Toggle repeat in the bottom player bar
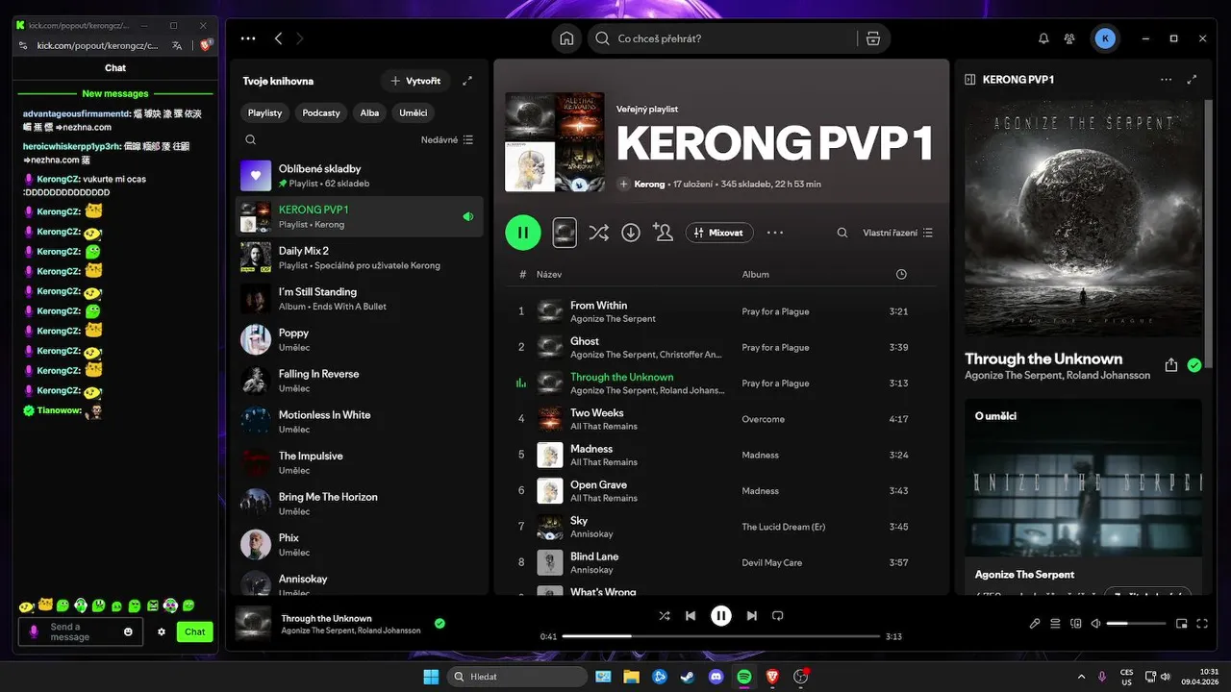This screenshot has height=692, width=1231. [x=778, y=615]
